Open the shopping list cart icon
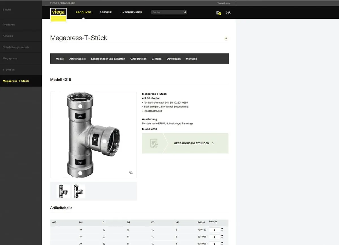339x245 pixels. click(x=218, y=13)
